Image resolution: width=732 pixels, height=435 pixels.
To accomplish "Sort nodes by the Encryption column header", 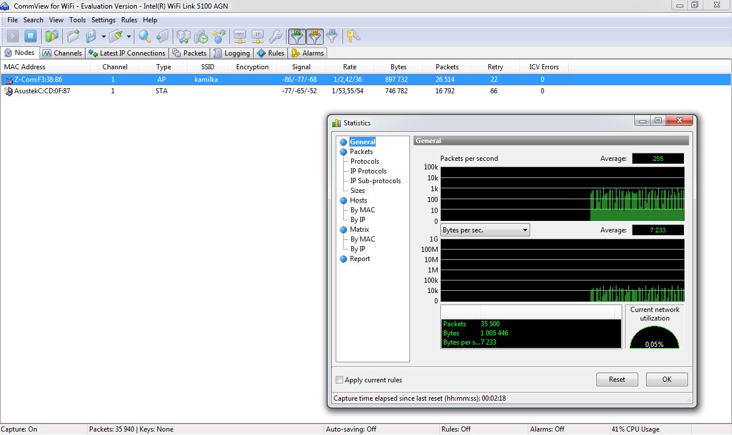I will point(252,67).
